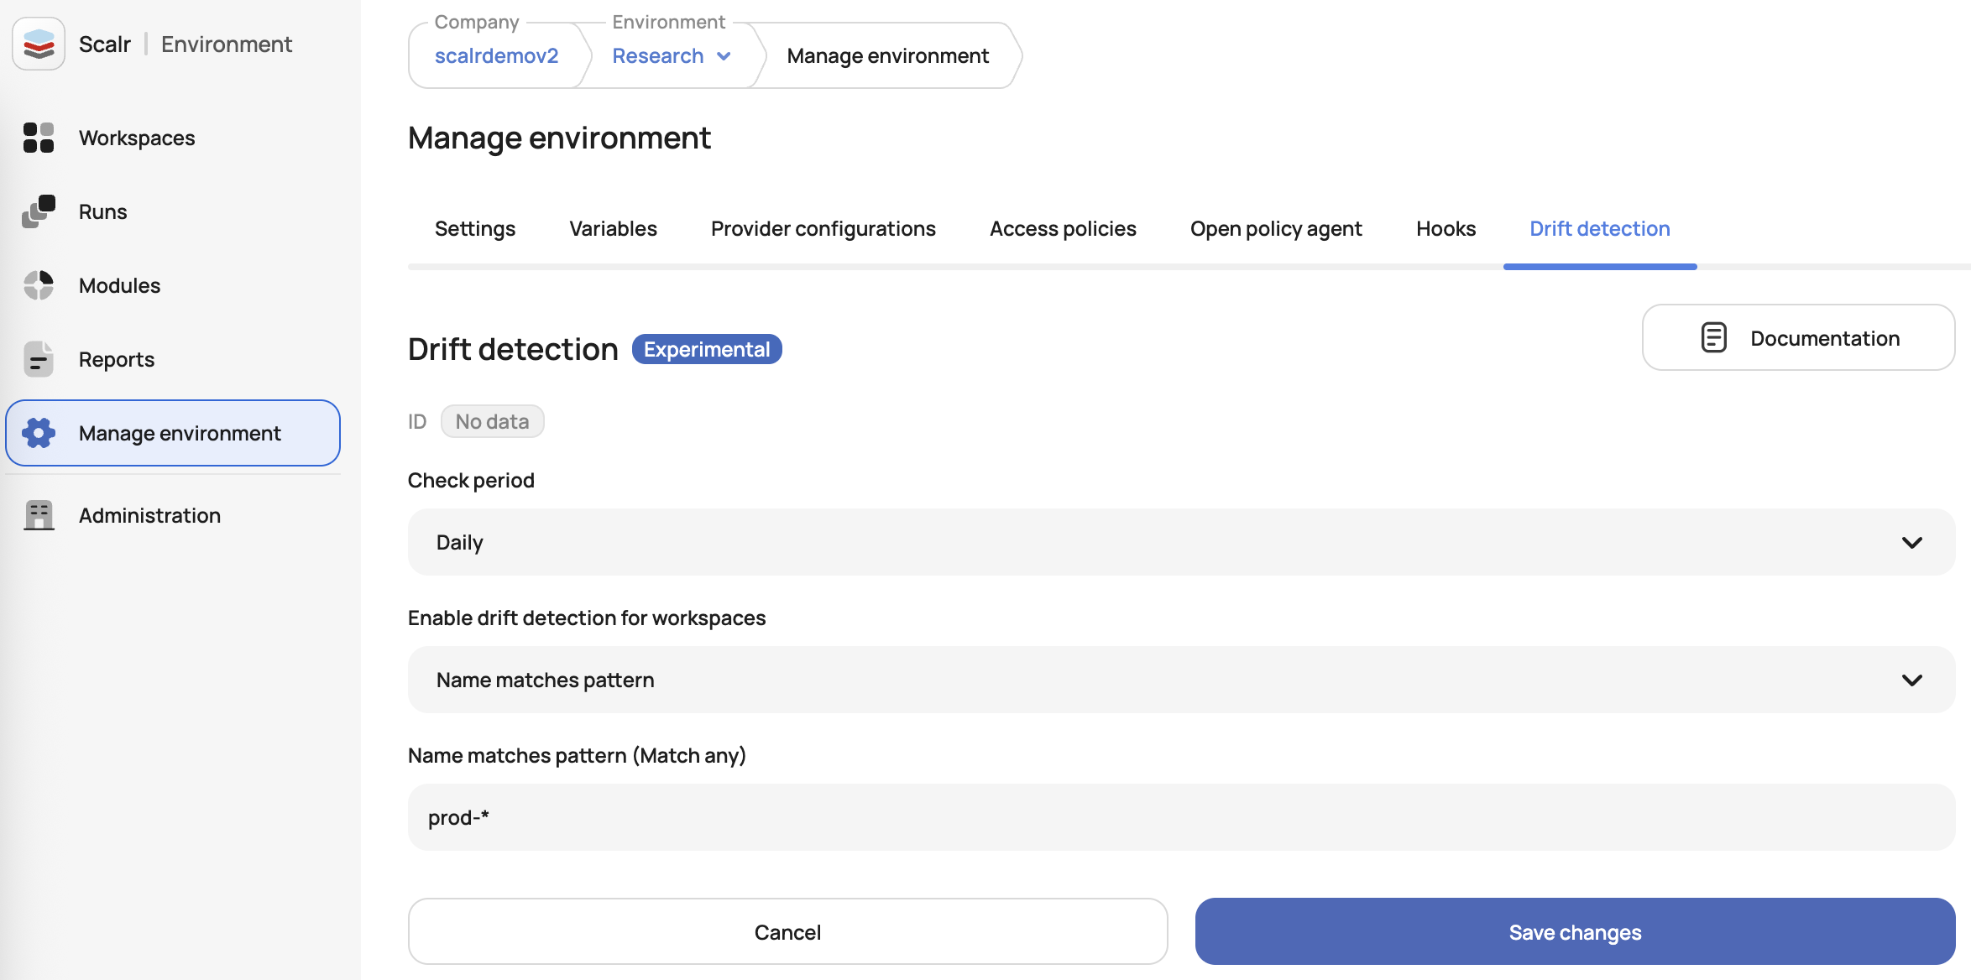Click the Modules pie icon
The image size is (1971, 980).
pos(39,285)
